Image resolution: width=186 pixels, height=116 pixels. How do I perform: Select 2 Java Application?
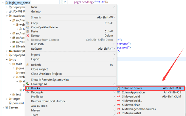(x=150, y=92)
